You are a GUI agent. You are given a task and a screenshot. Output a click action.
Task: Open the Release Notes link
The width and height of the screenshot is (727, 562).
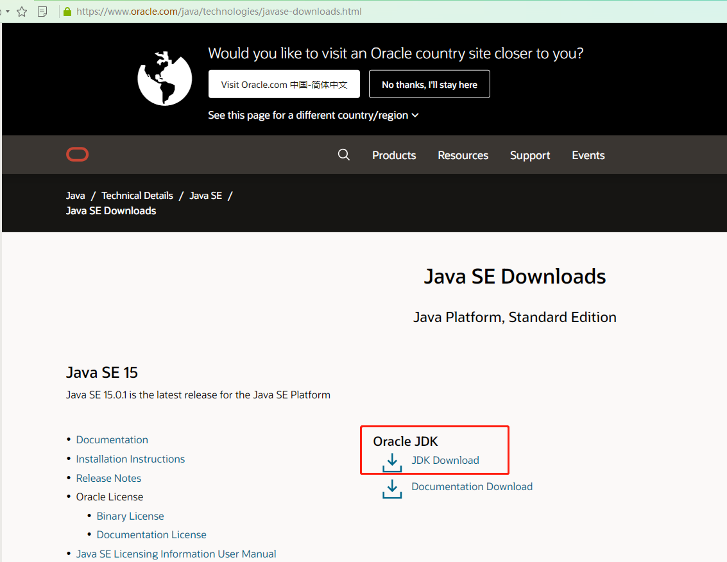coord(108,478)
